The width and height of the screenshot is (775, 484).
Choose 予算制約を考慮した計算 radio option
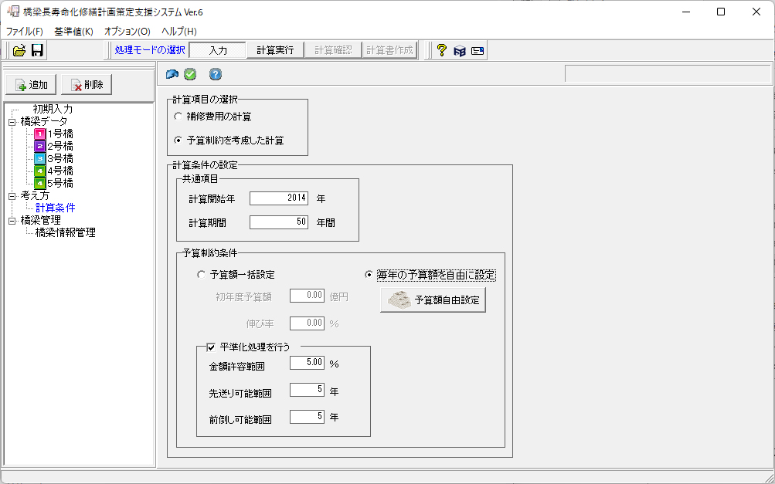point(178,140)
